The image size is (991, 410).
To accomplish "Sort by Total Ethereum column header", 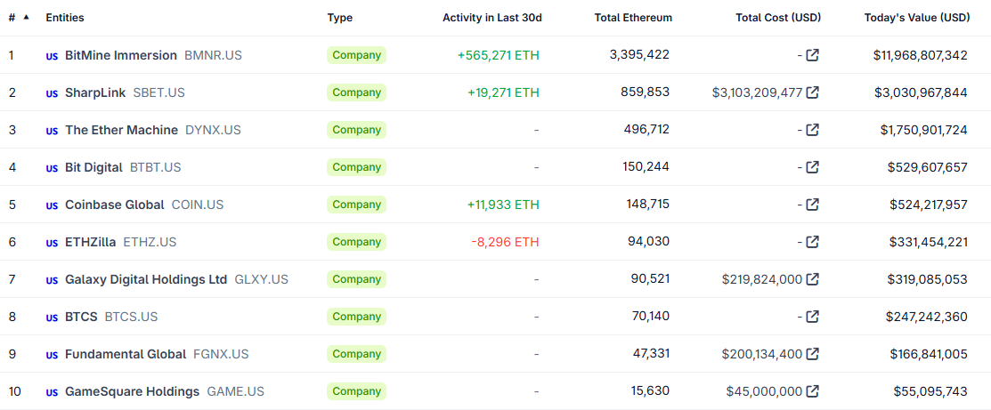I will 634,18.
